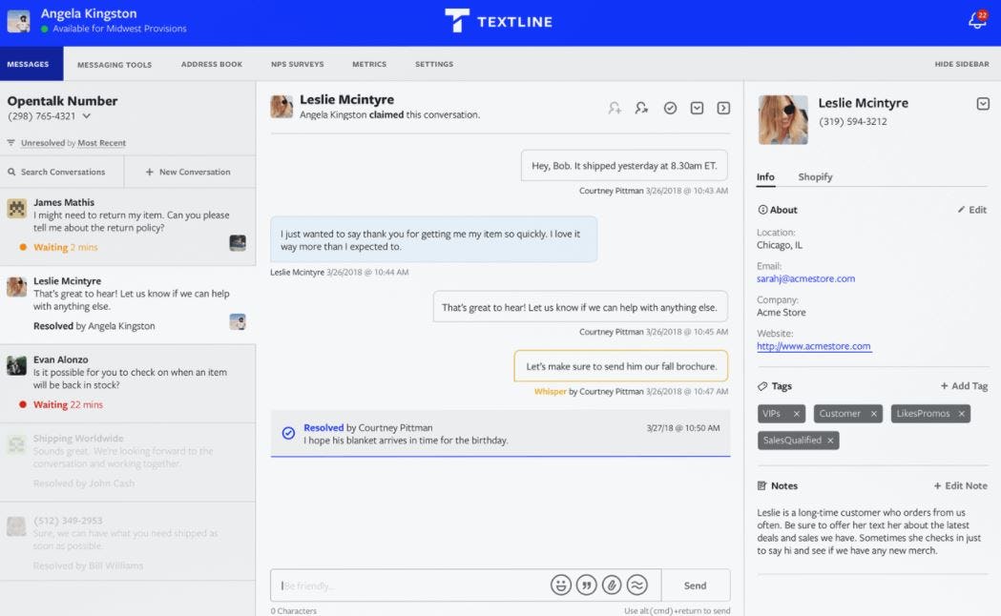
Task: Collapse the contact panel with the chevron icon
Action: [x=983, y=103]
